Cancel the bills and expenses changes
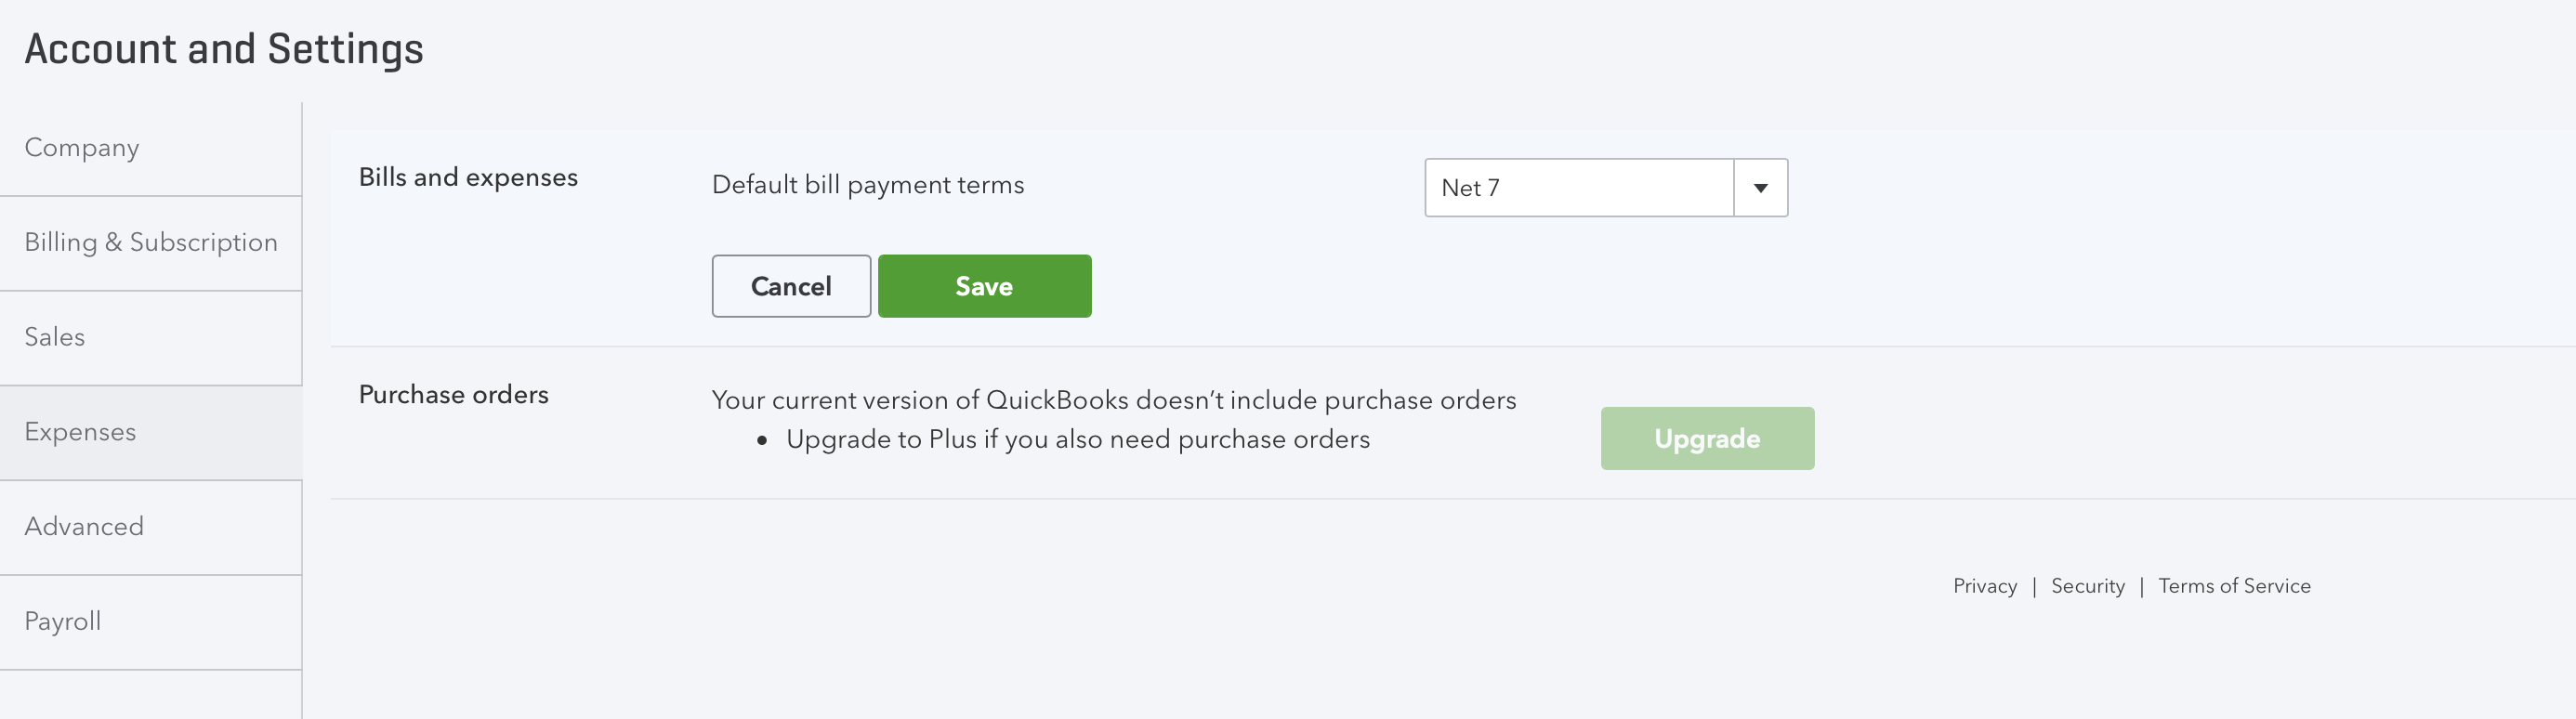The width and height of the screenshot is (2576, 719). 791,287
